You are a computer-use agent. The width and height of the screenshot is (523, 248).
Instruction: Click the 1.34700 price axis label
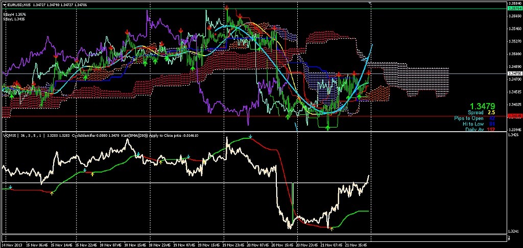(514, 79)
